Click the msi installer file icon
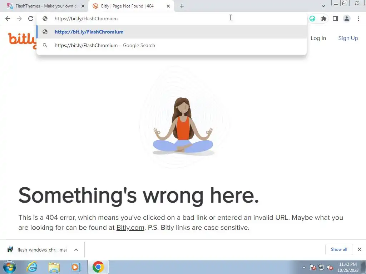This screenshot has width=366, height=274. [10, 249]
